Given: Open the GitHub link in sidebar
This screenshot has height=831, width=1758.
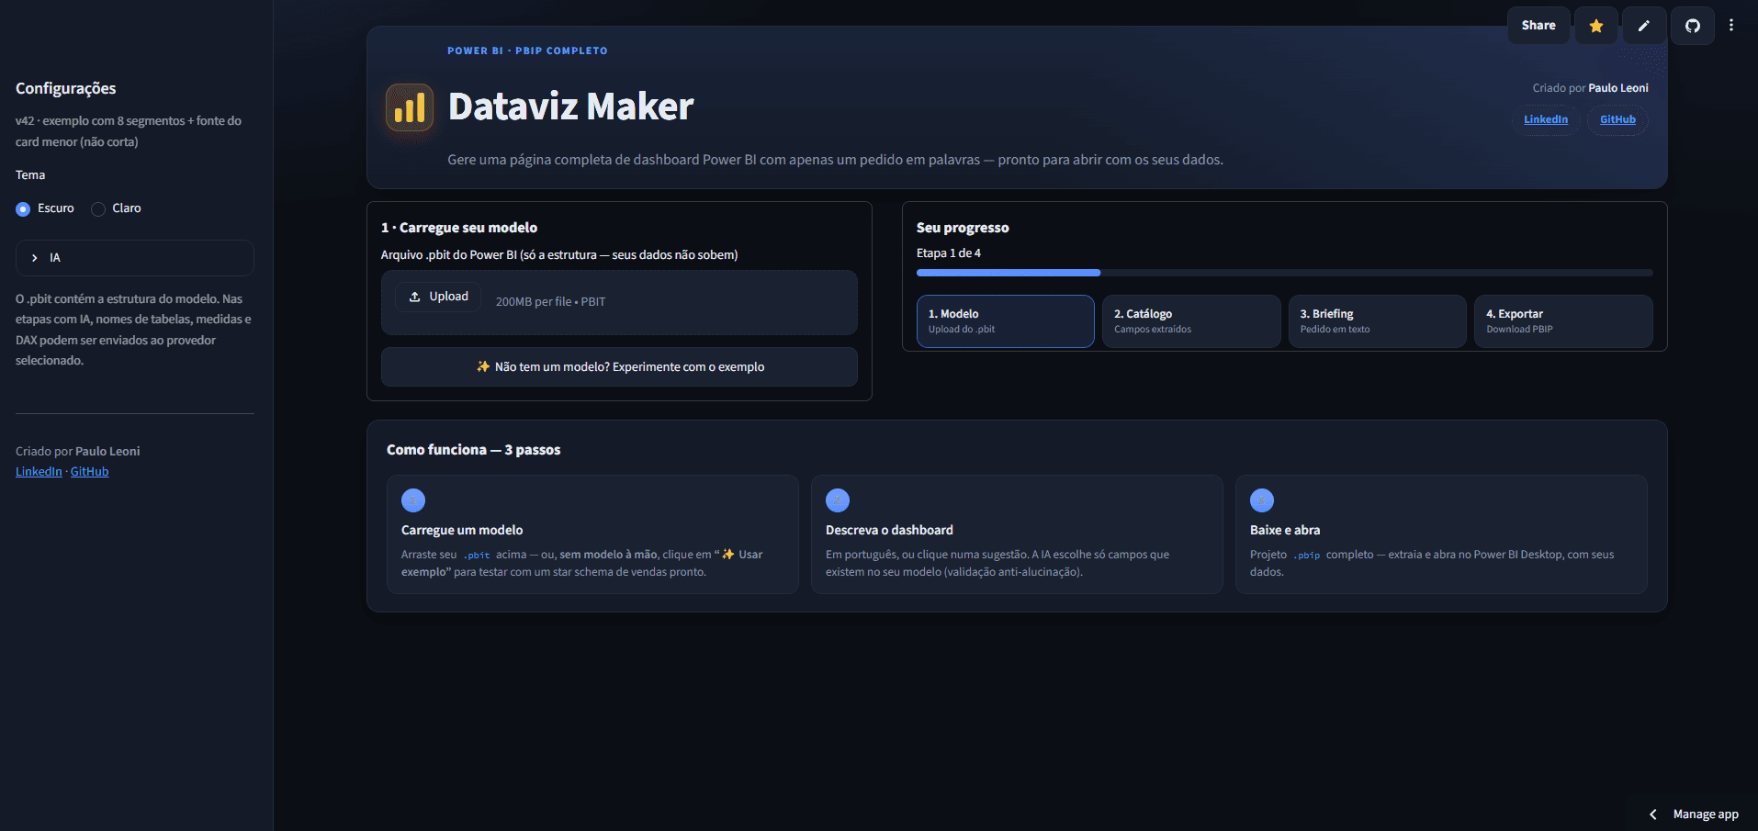Looking at the screenshot, I should [90, 472].
